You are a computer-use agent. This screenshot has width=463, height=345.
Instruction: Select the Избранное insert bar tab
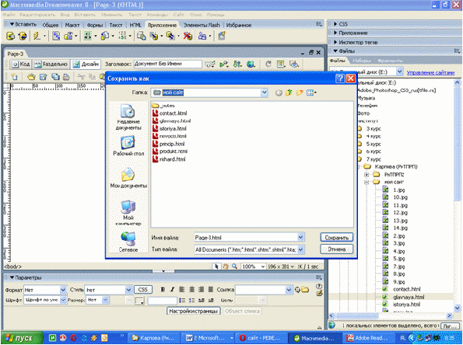(239, 26)
